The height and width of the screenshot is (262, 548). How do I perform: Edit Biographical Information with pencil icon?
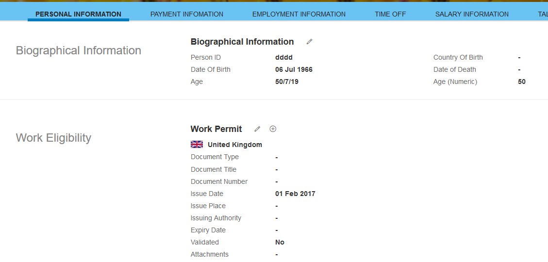(x=309, y=42)
